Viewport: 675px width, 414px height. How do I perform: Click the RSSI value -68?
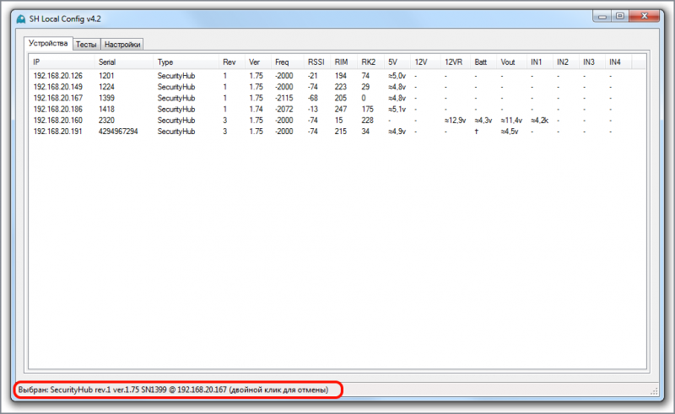(312, 98)
